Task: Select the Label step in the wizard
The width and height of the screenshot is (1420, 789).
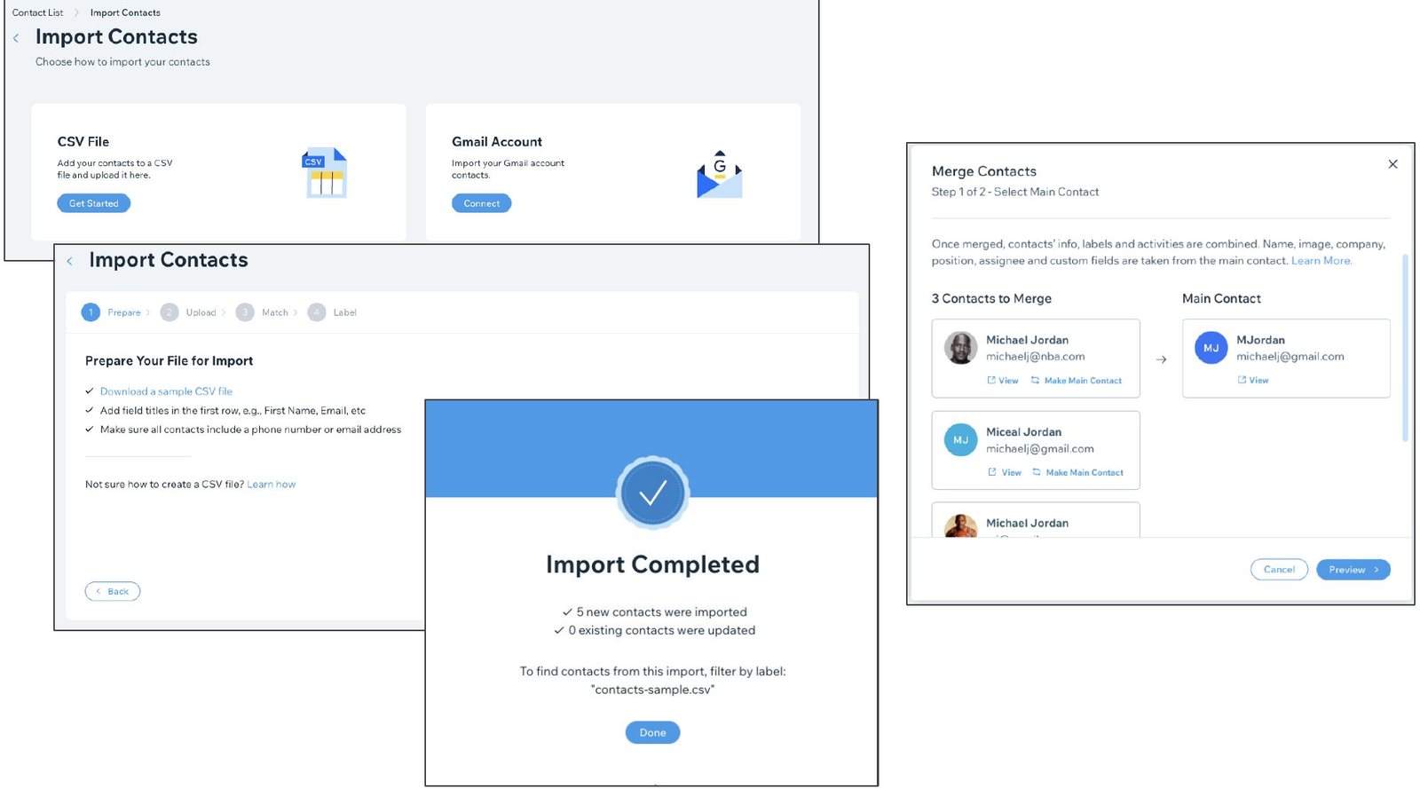Action: click(333, 312)
